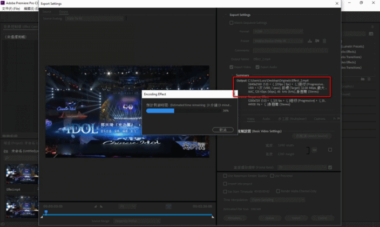Open the Edit menu in Premiere Pro
380x227 pixels.
[x=31, y=9]
